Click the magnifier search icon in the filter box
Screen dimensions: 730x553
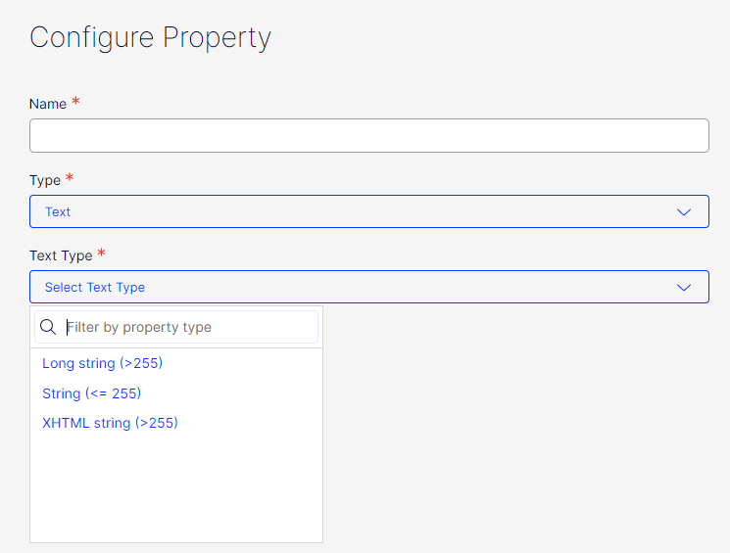click(48, 327)
